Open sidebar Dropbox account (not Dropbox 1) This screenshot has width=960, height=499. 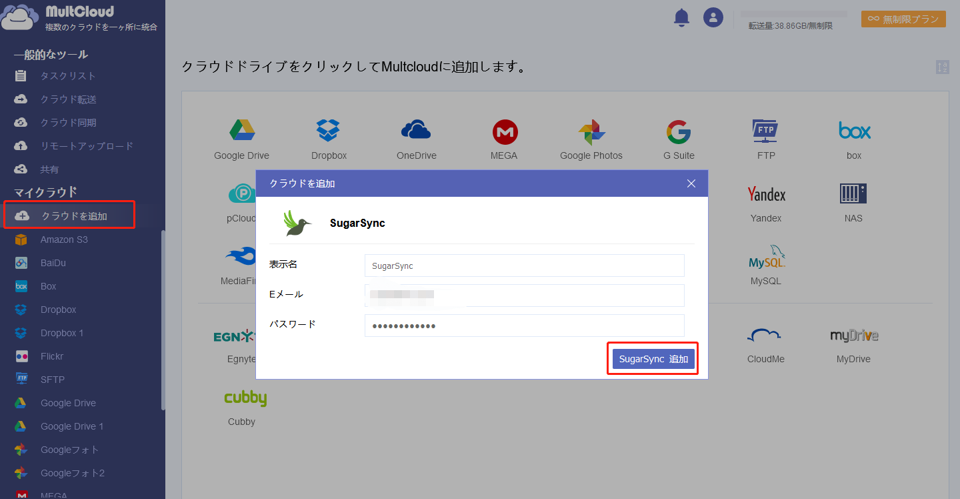point(58,310)
